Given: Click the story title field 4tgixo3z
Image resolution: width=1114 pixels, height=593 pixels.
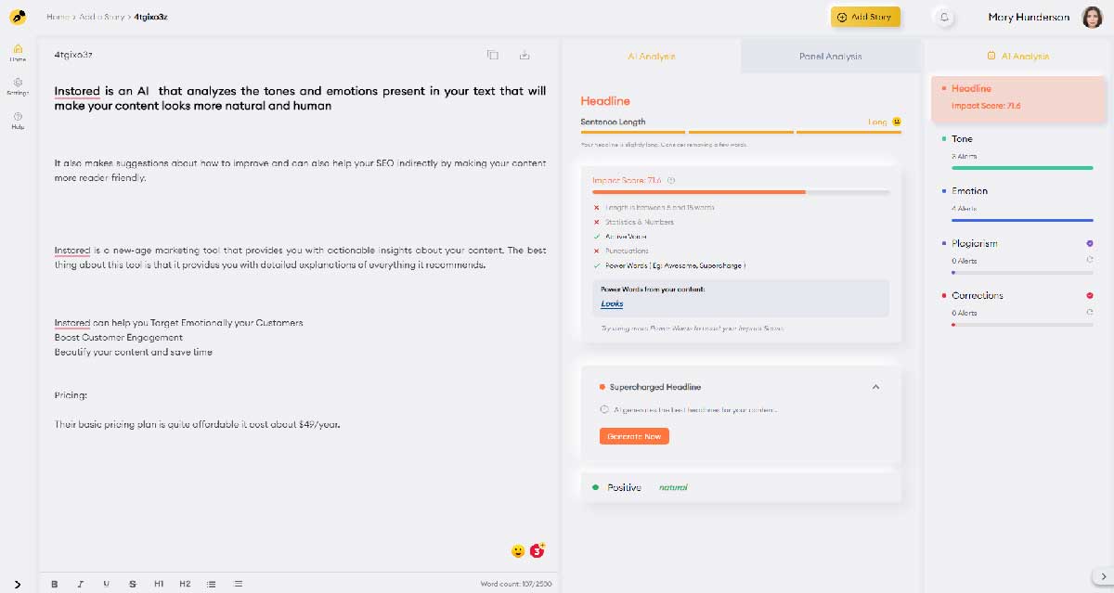Looking at the screenshot, I should point(73,55).
